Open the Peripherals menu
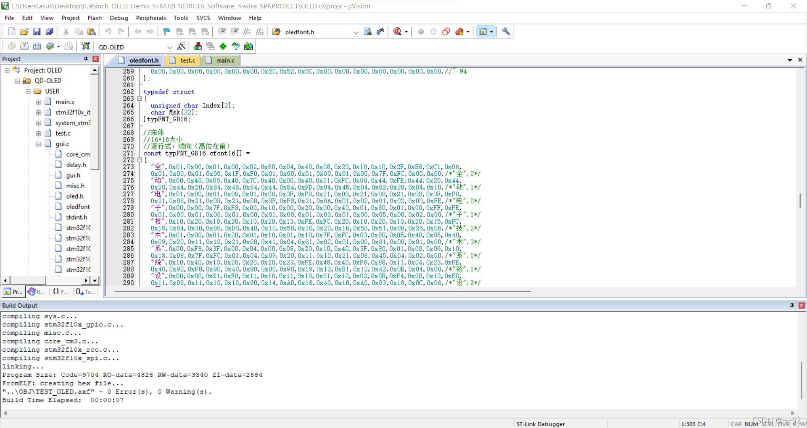Viewport: 807px width, 428px height. pyautogui.click(x=151, y=18)
